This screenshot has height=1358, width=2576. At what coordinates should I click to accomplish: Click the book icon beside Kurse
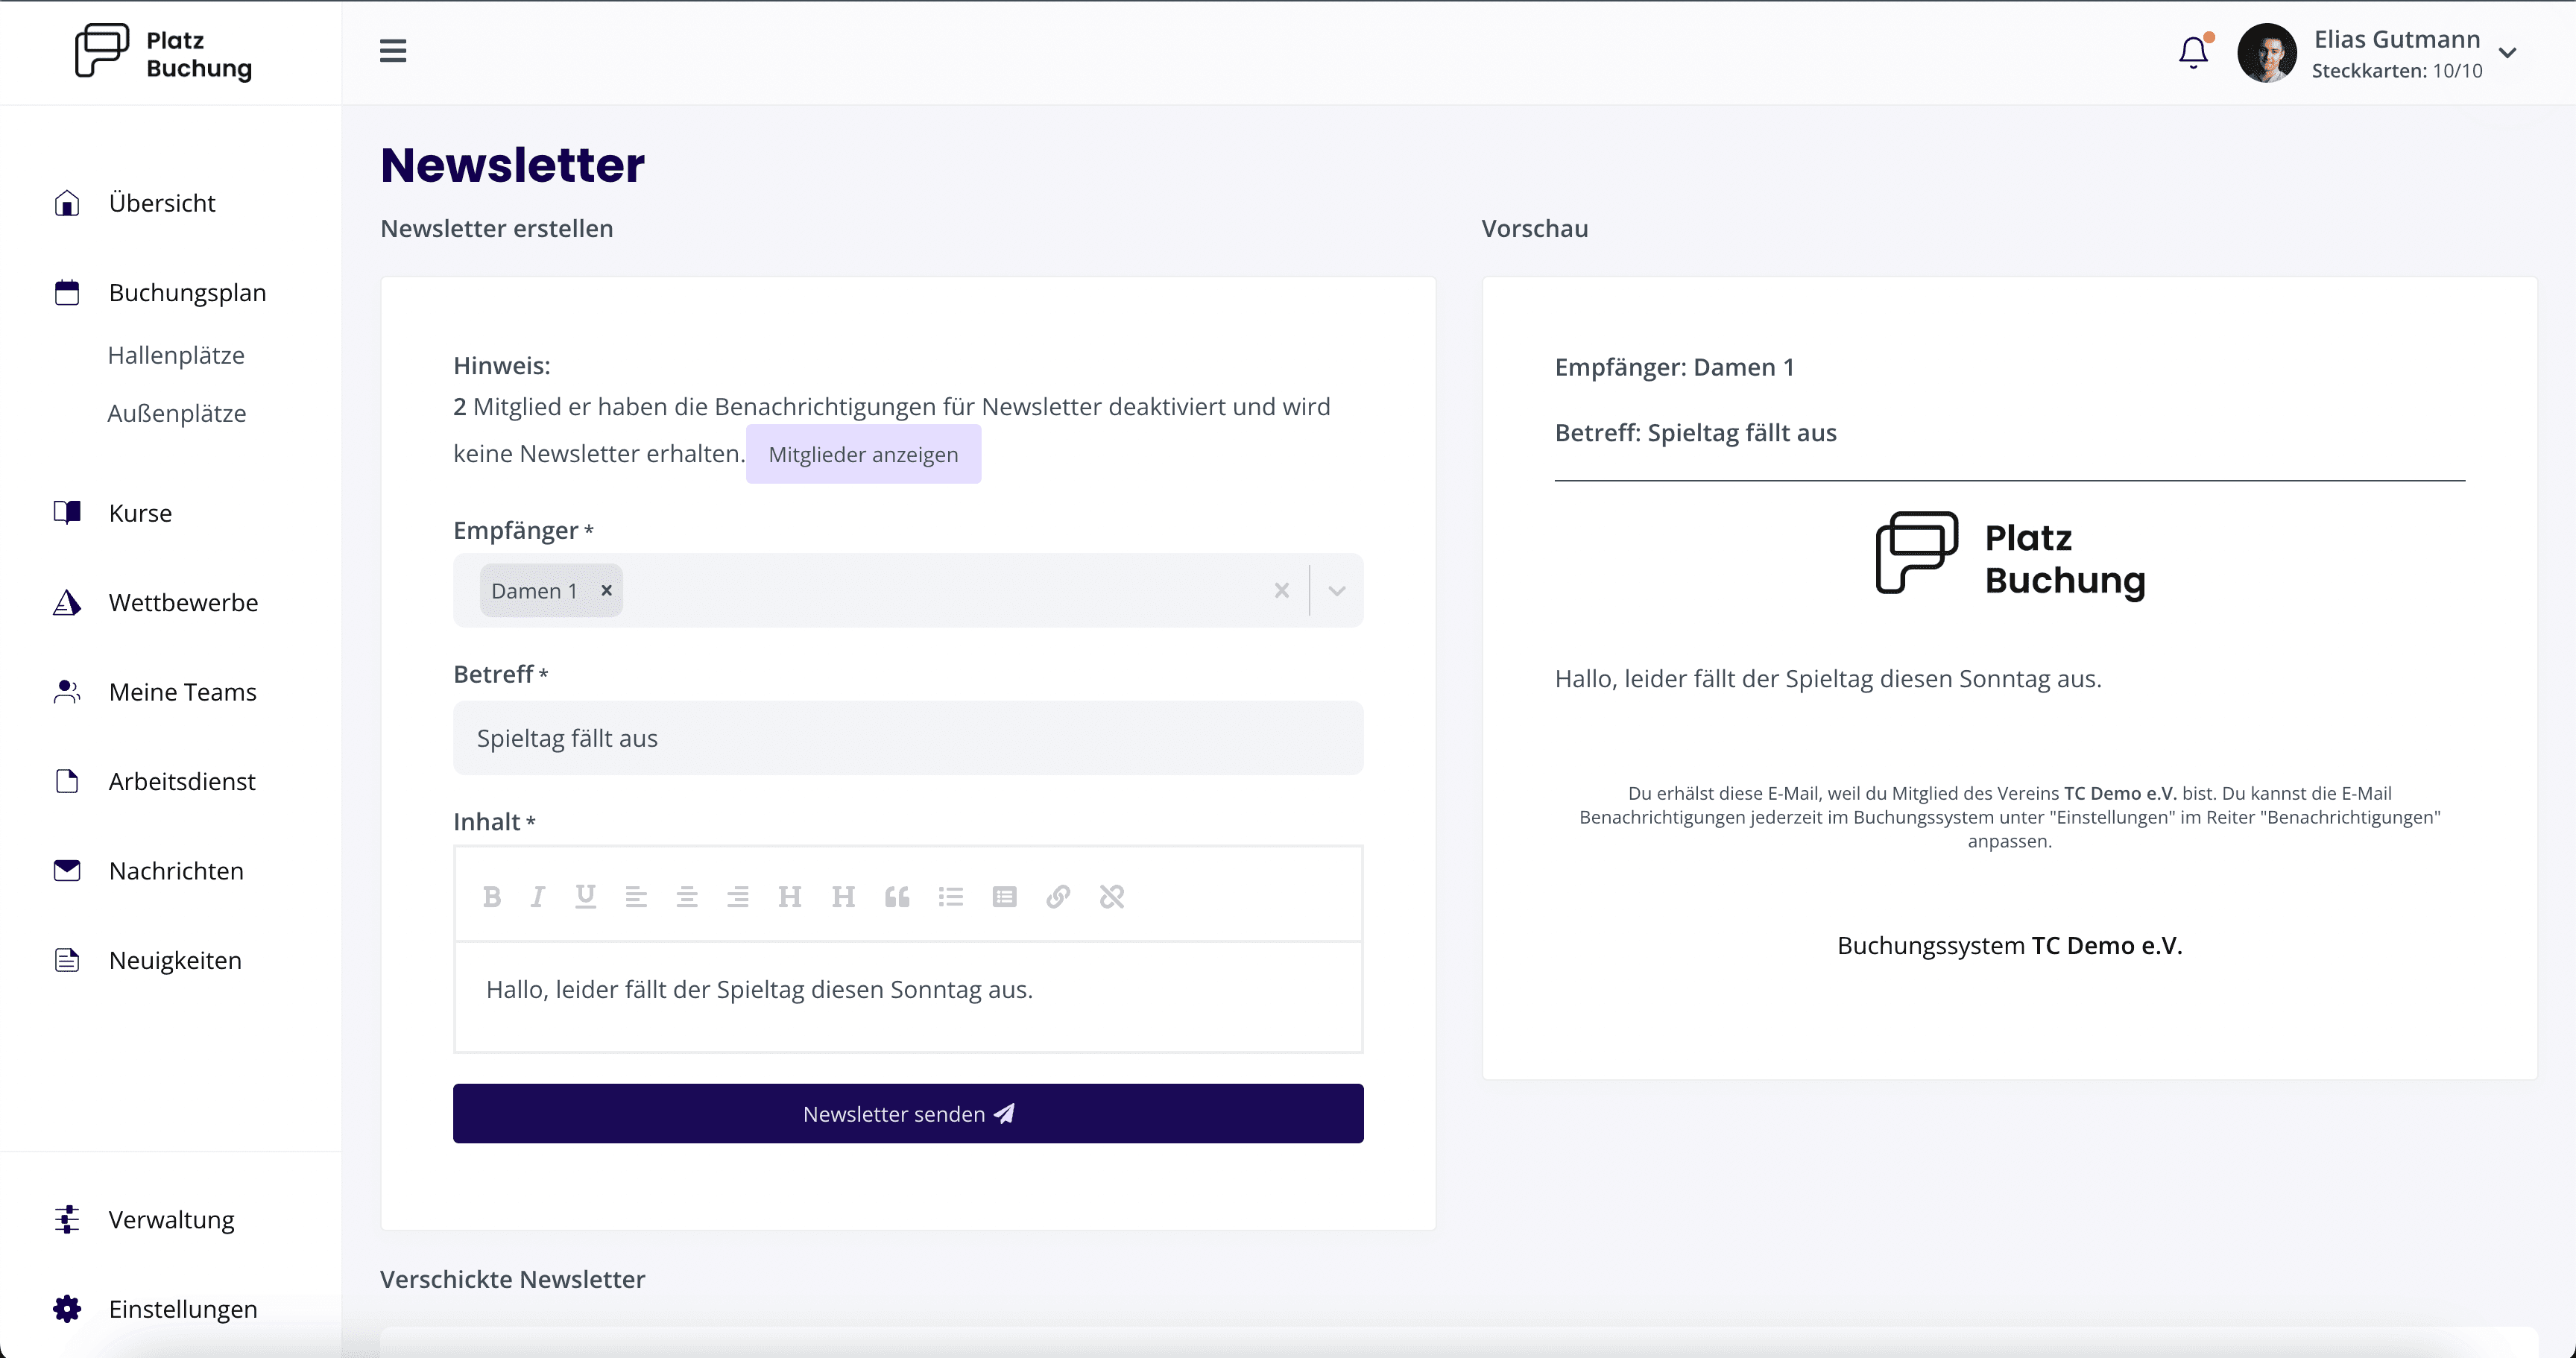67,512
